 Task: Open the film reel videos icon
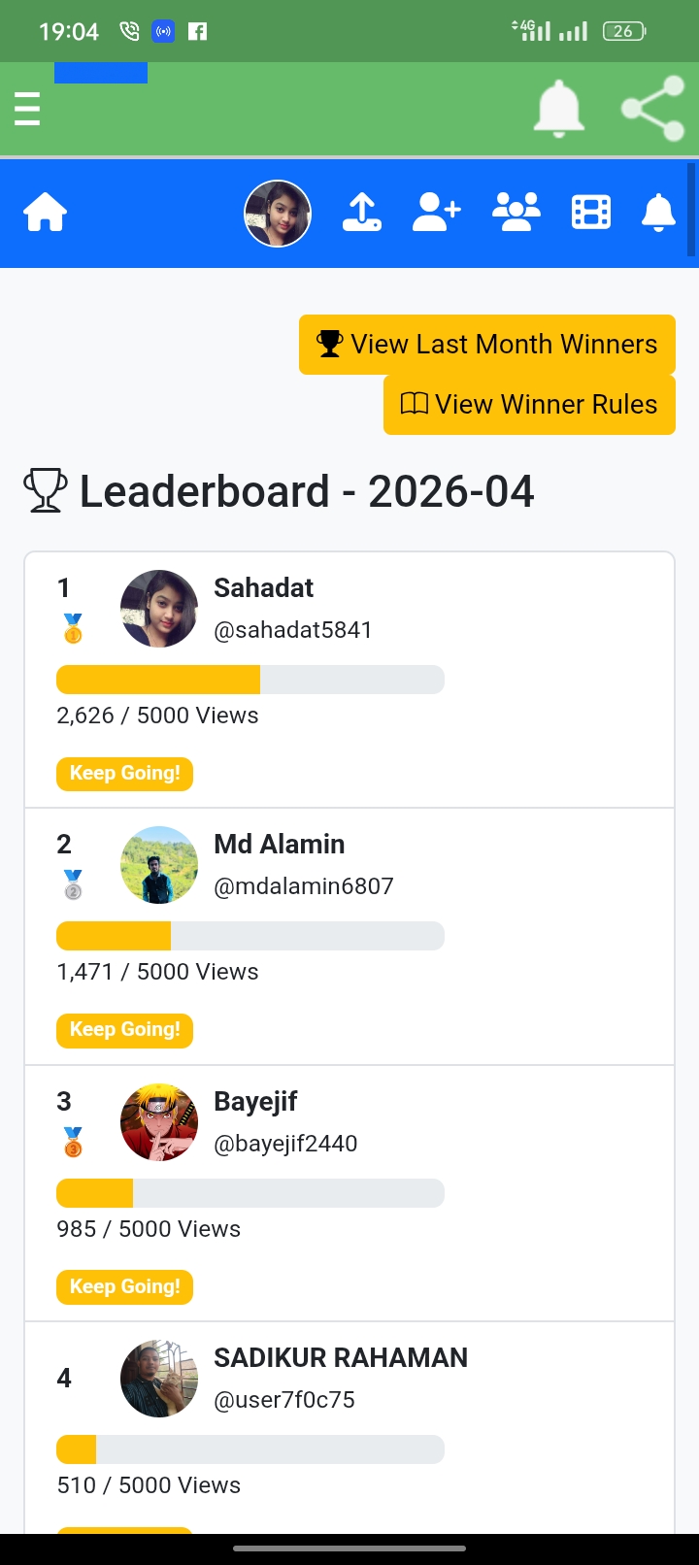(591, 213)
